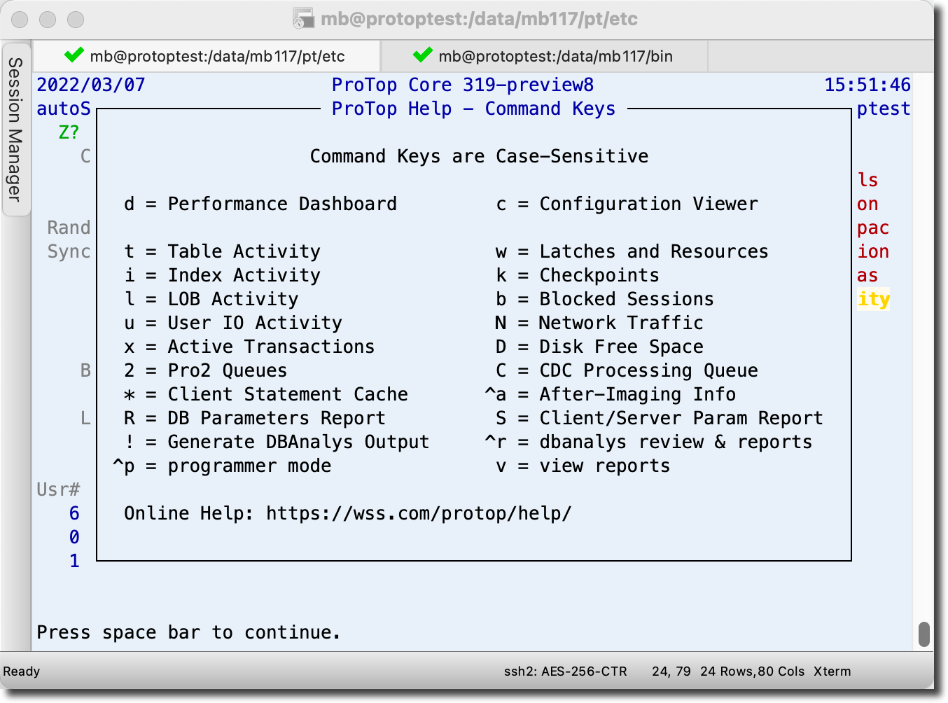Click 'k = Checkpoints' line

point(577,276)
